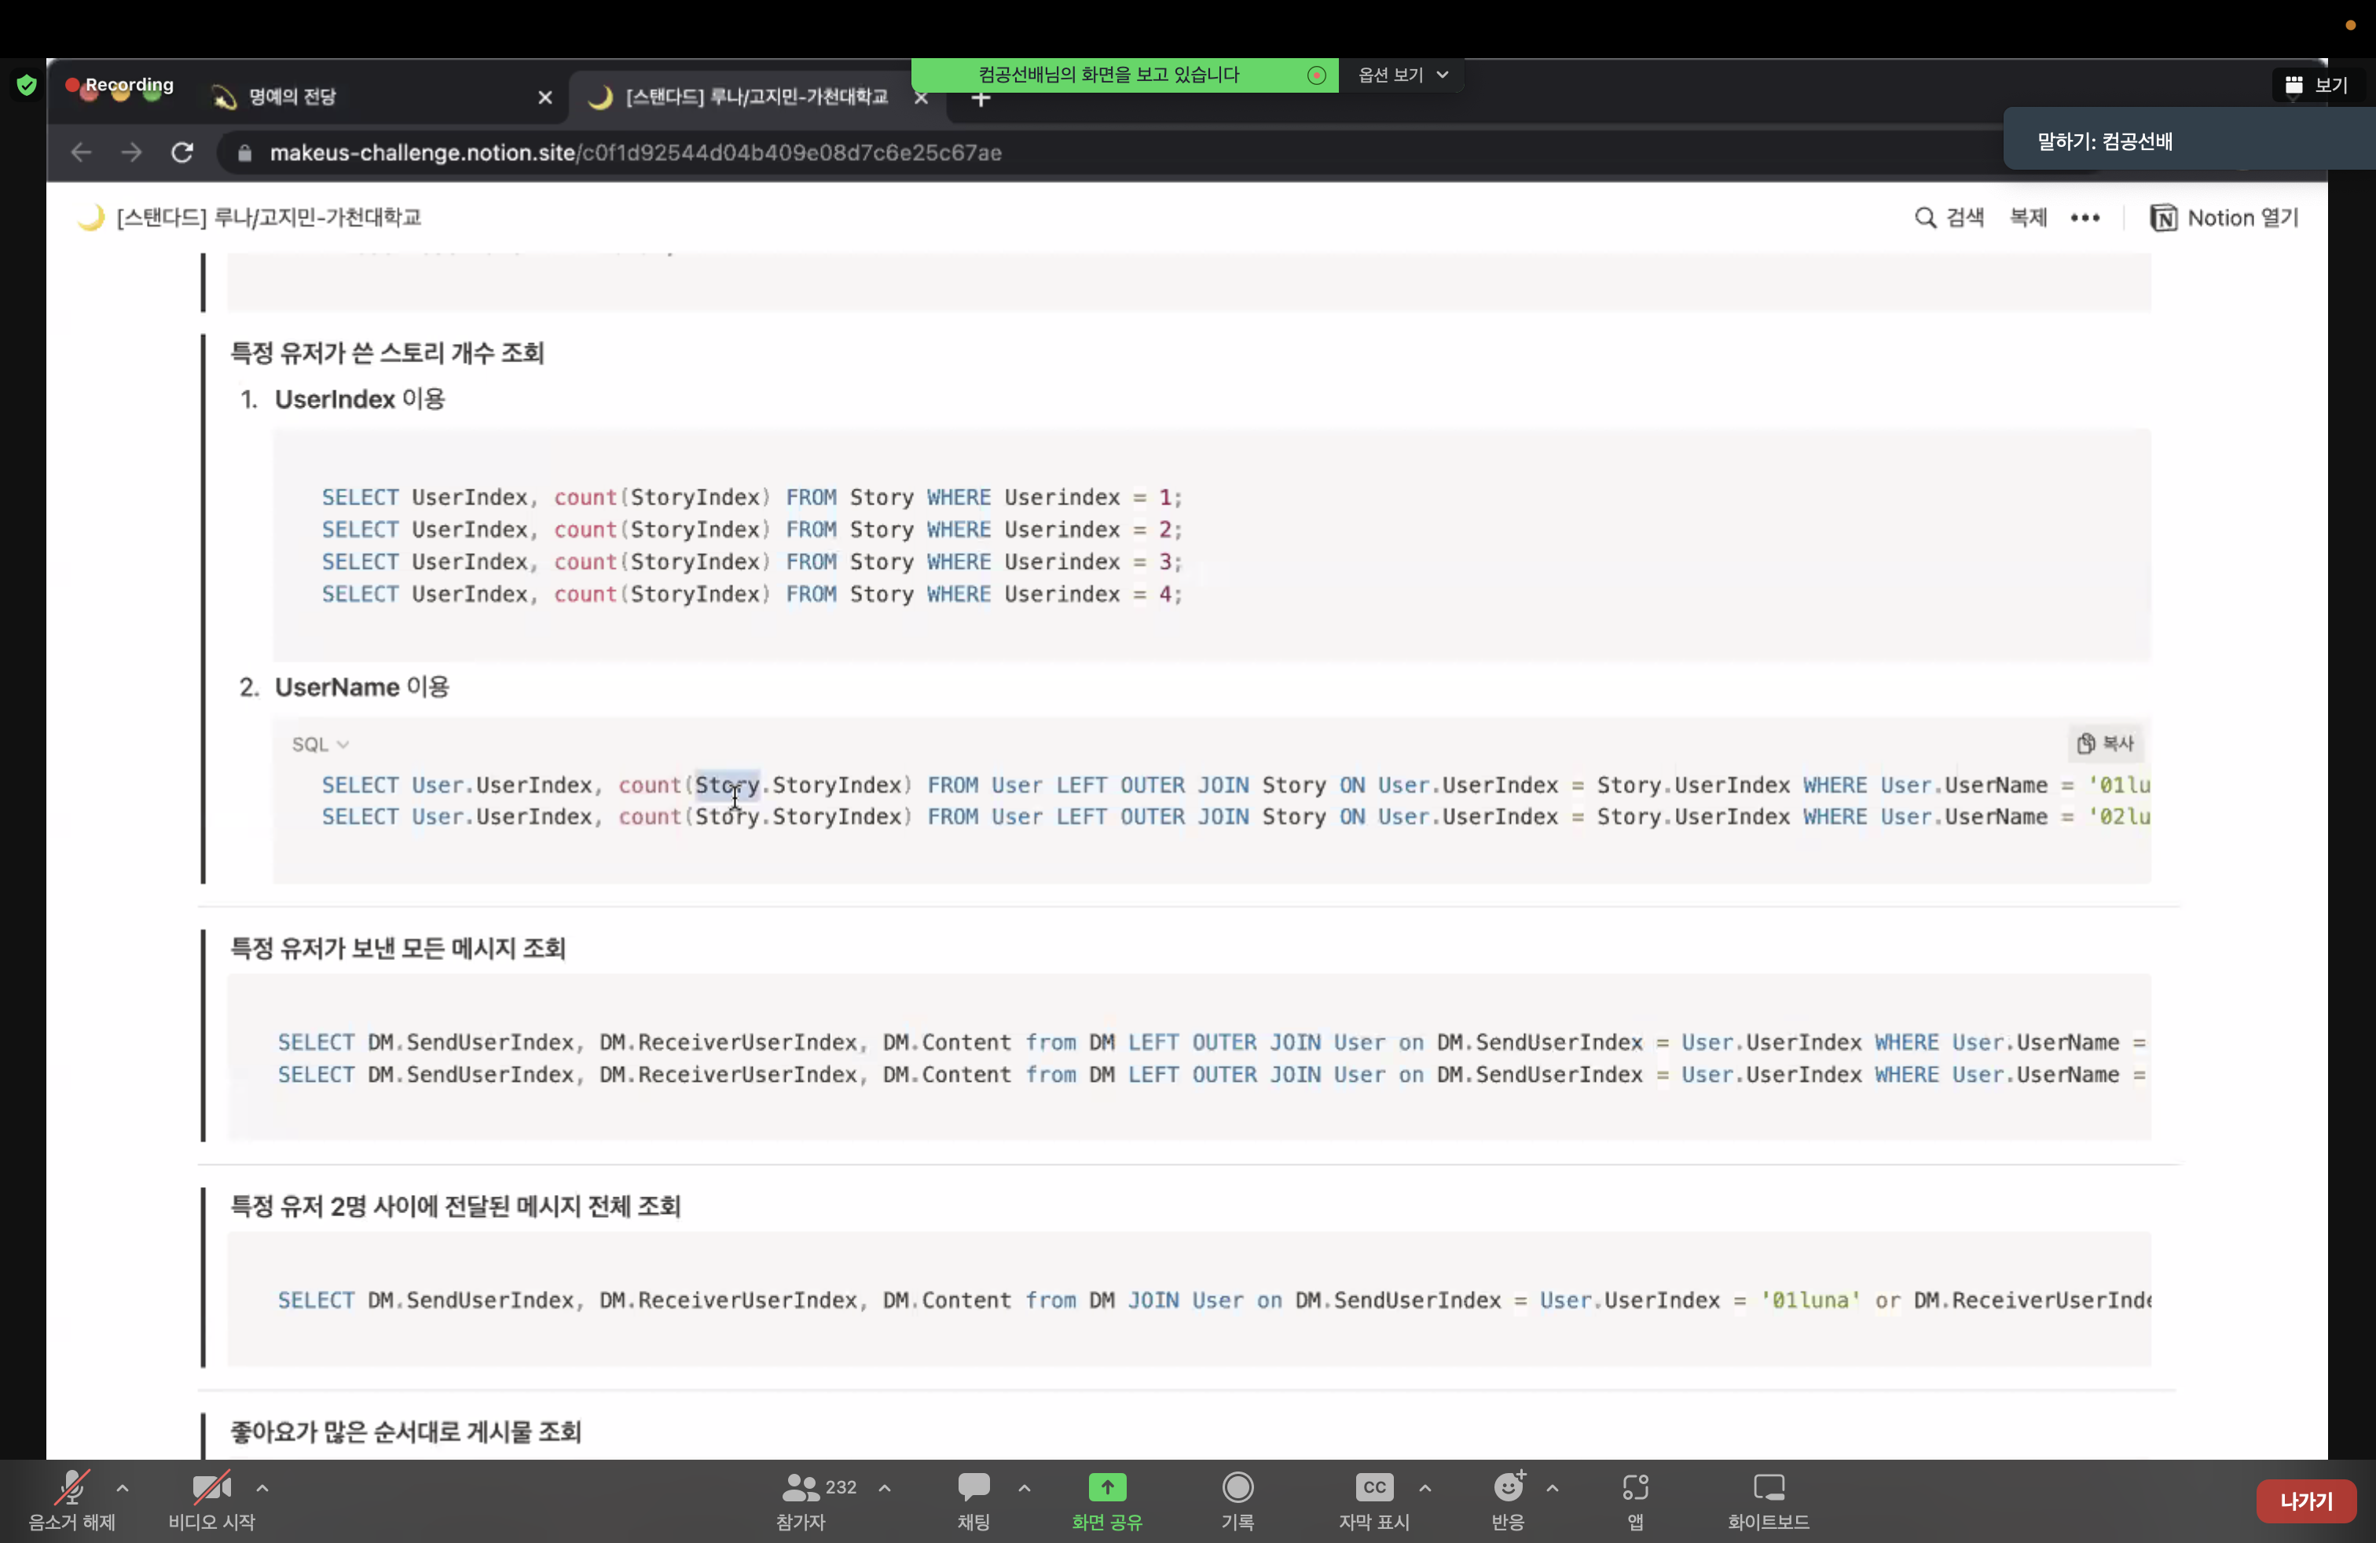Click the highlighted Story word in count()

pos(727,785)
